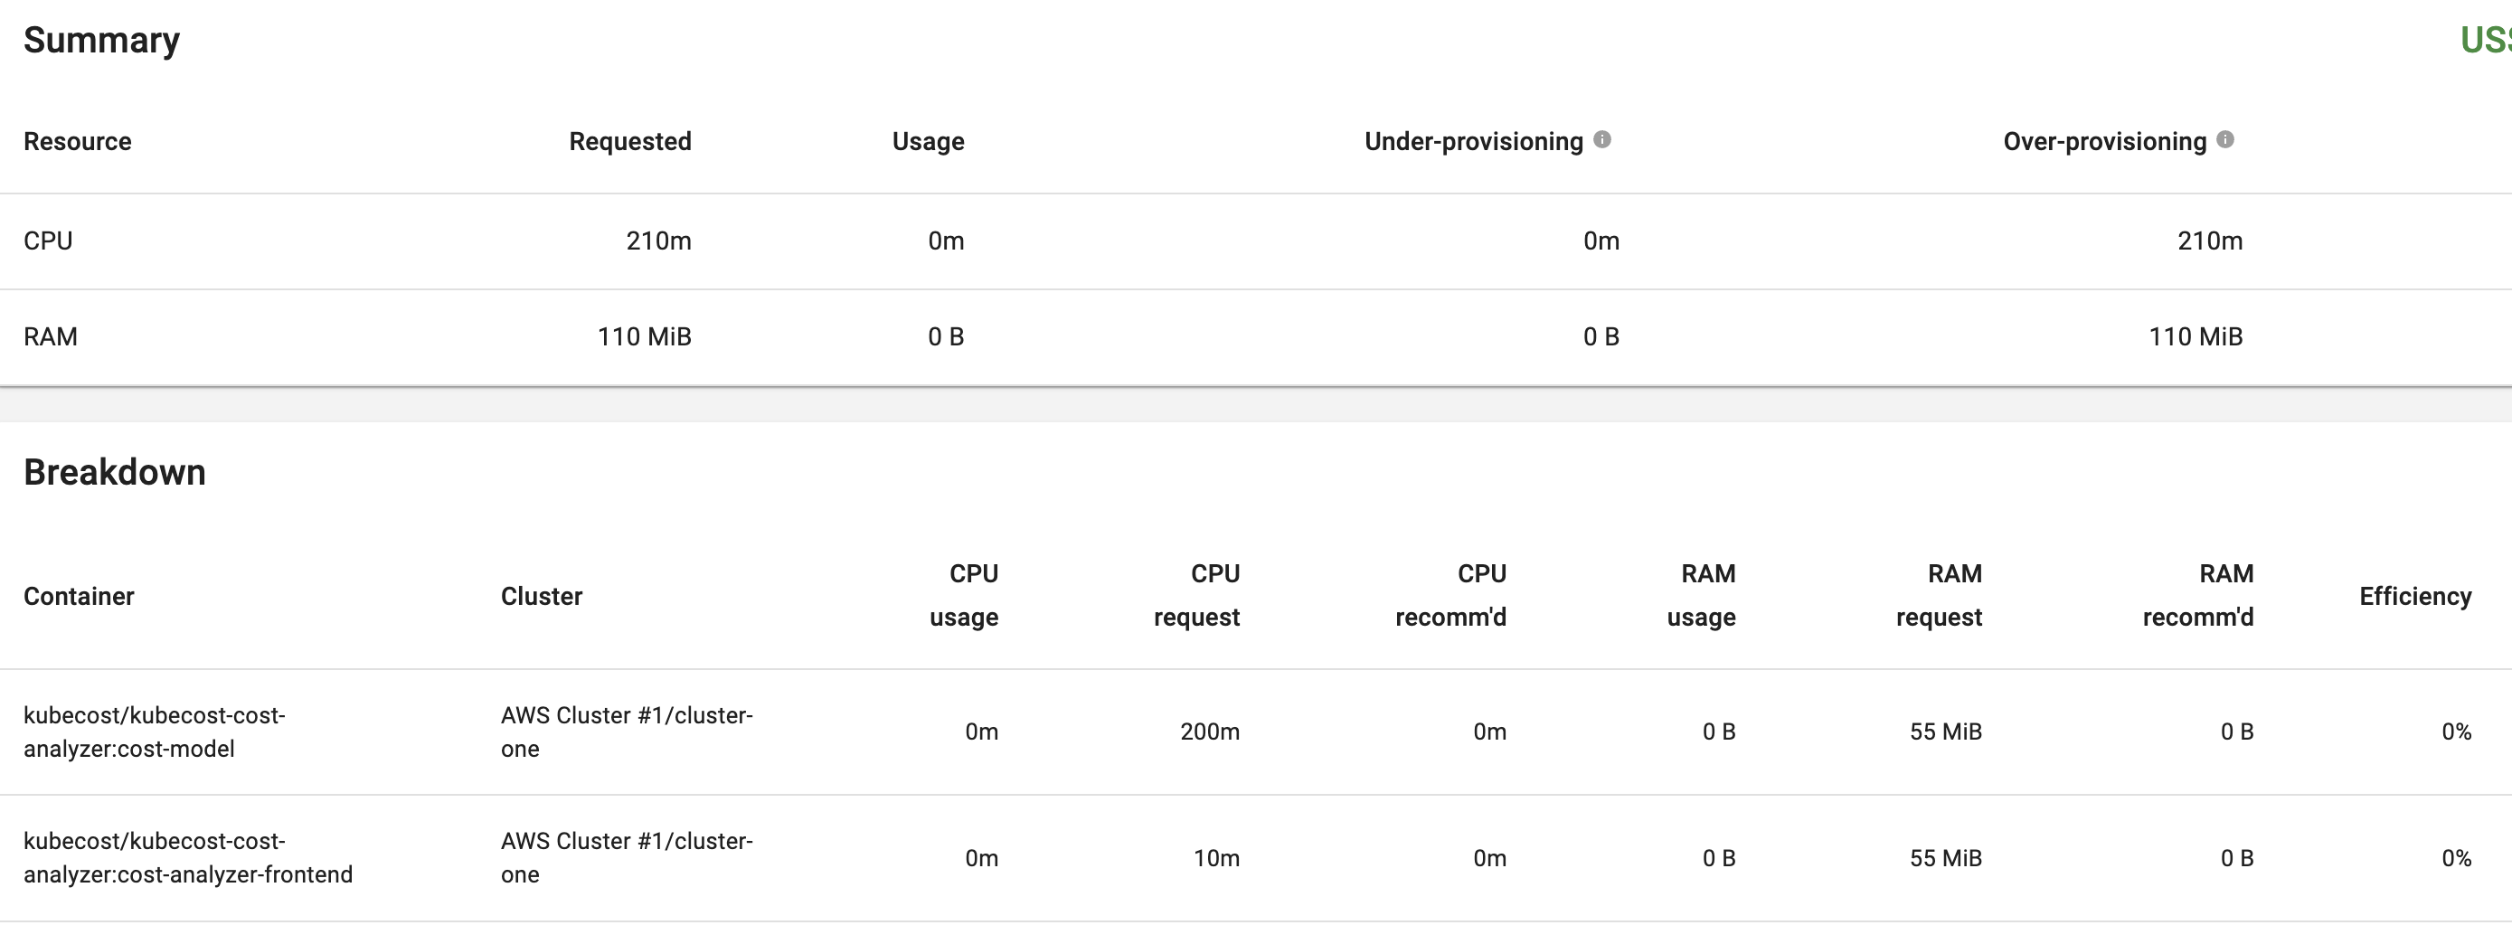Select AWS Cluster #1/cluster-one for cost-analyzer-frontend

(627, 856)
